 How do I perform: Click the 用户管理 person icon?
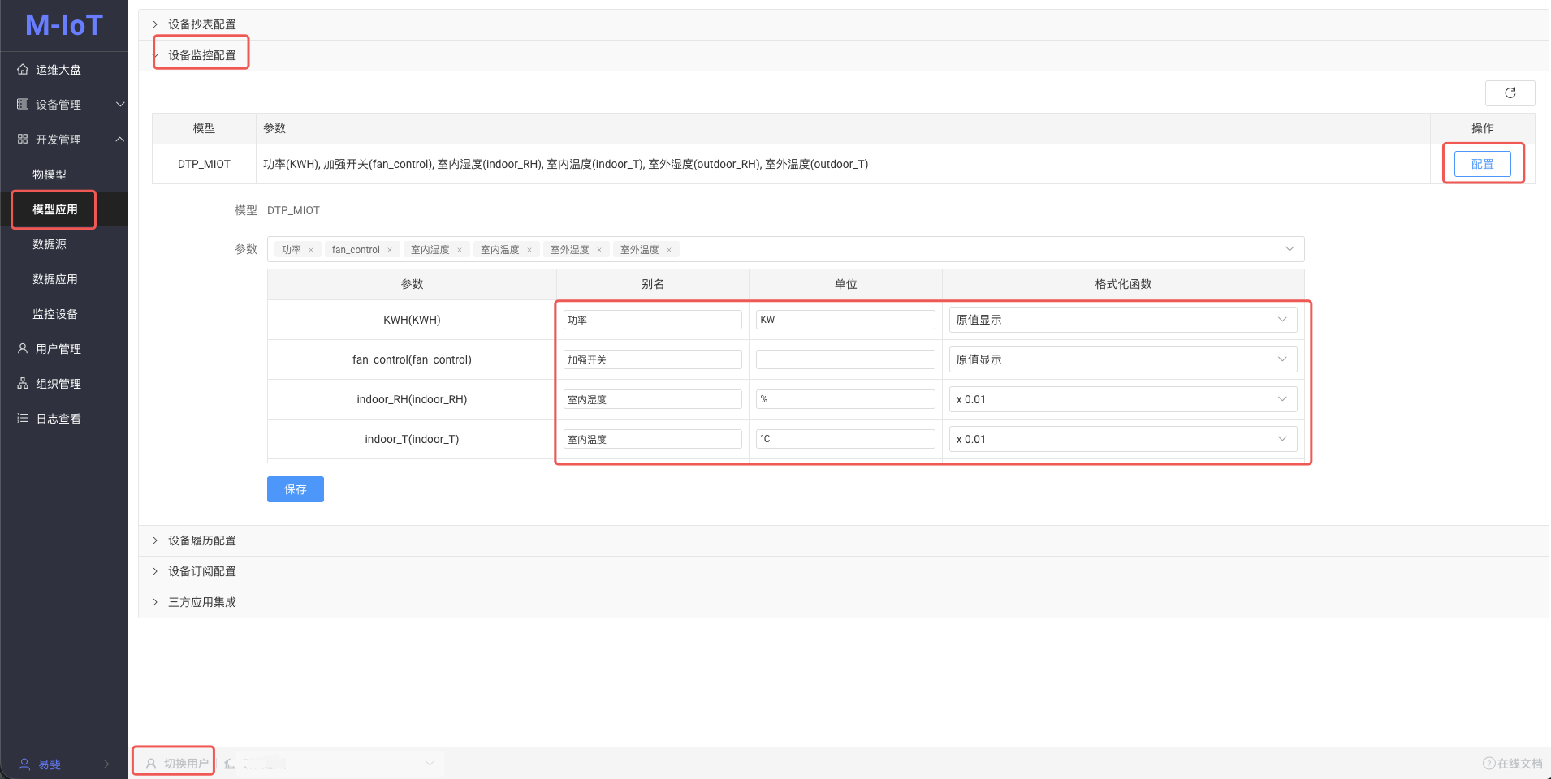click(x=23, y=349)
